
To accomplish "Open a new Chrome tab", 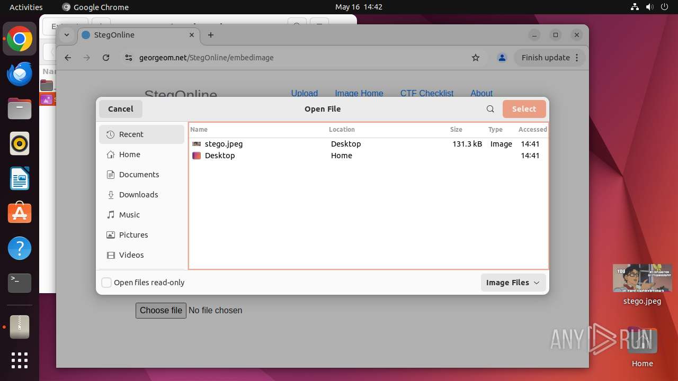I will (211, 35).
